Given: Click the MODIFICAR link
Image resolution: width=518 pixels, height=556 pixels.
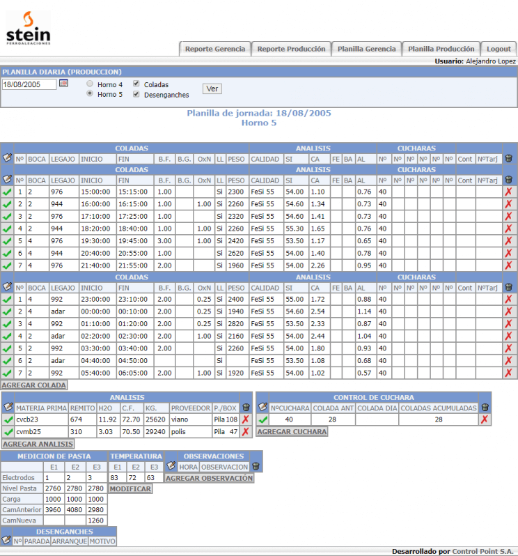Looking at the screenshot, I should coord(130,489).
